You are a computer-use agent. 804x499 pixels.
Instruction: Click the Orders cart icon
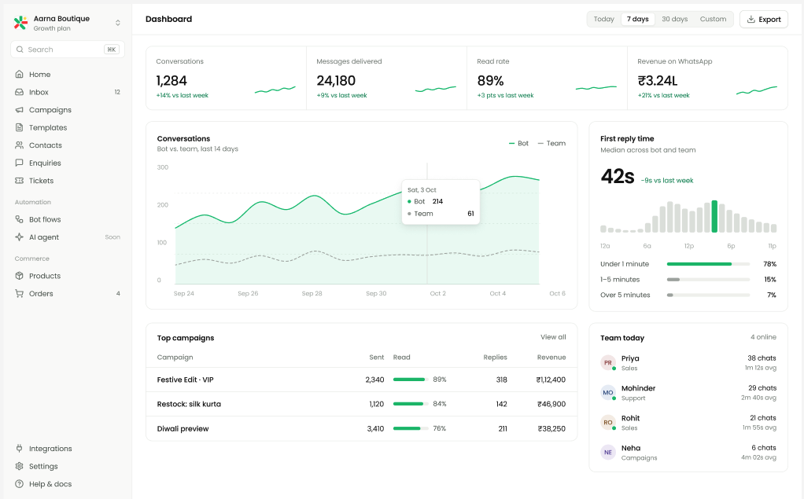(19, 294)
